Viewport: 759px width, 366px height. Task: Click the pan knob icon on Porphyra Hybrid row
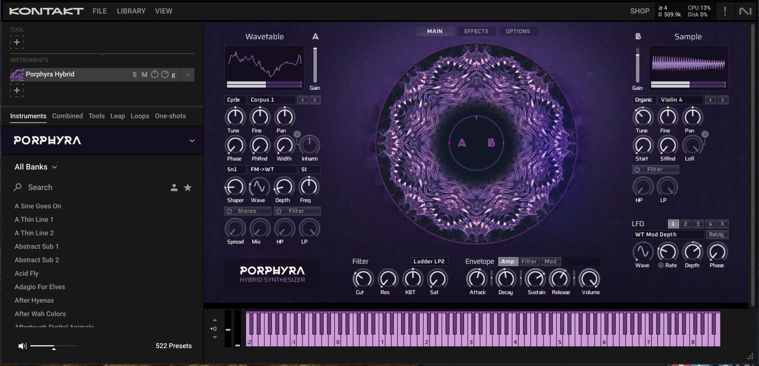[x=165, y=74]
